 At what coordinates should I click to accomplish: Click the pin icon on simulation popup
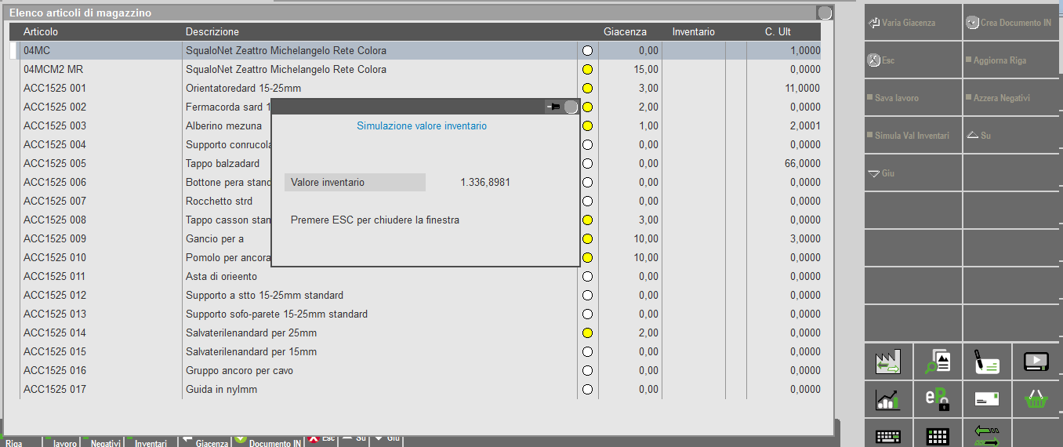pyautogui.click(x=553, y=107)
